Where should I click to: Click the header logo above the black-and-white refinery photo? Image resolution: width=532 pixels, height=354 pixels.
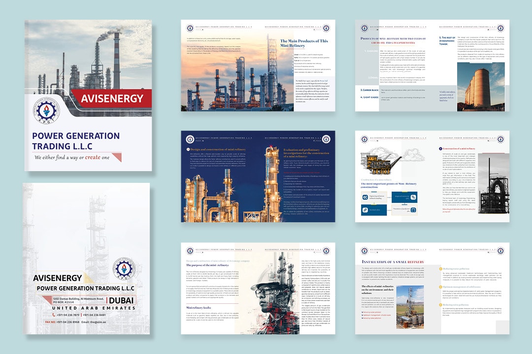500,139
